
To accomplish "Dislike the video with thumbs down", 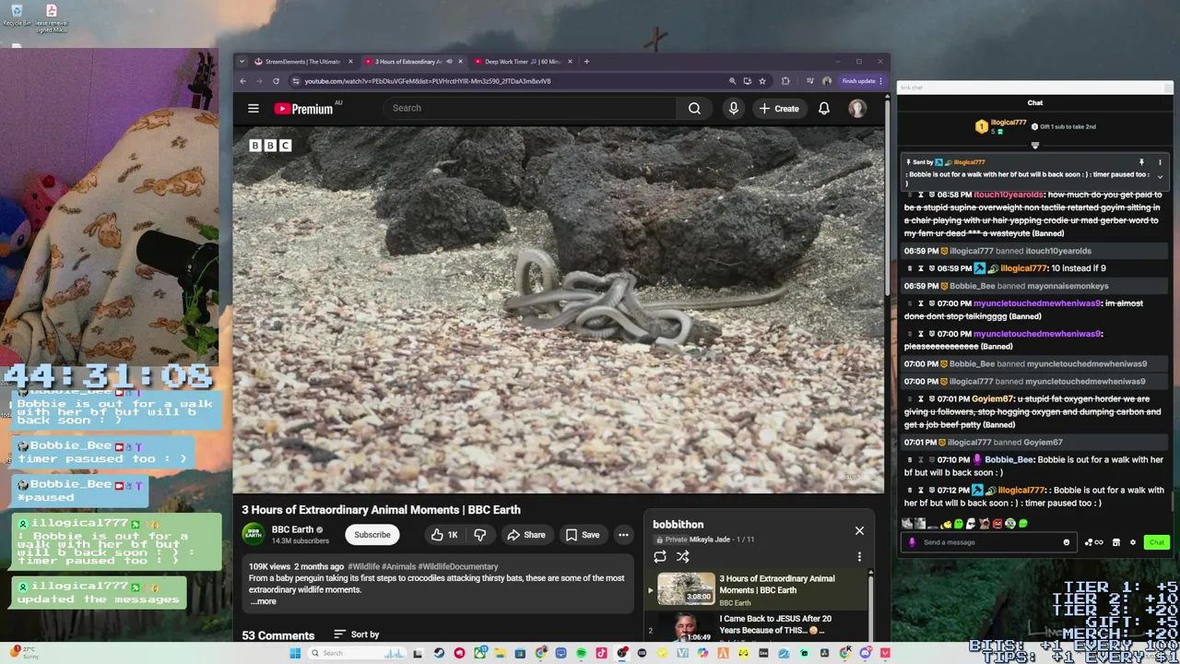I will point(479,535).
